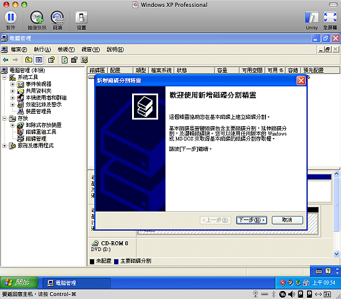
Task: Expand the 共用資料夾 tree node
Action: (x=12, y=91)
